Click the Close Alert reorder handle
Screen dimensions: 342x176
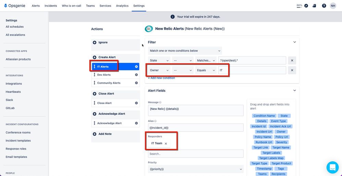[95, 103]
